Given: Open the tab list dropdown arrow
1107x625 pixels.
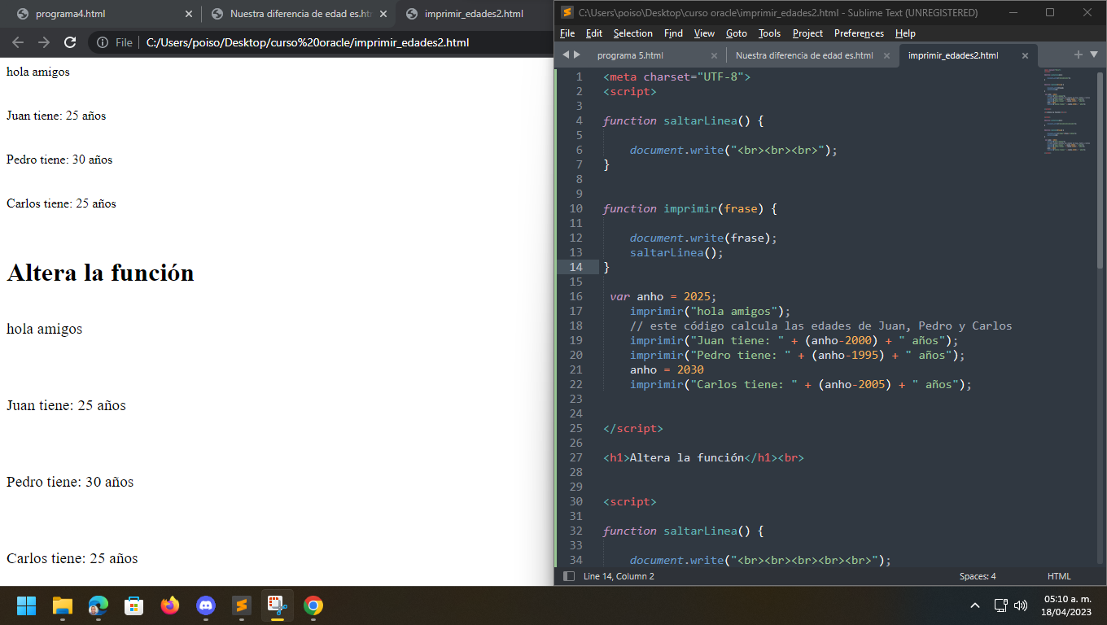Looking at the screenshot, I should (1093, 55).
